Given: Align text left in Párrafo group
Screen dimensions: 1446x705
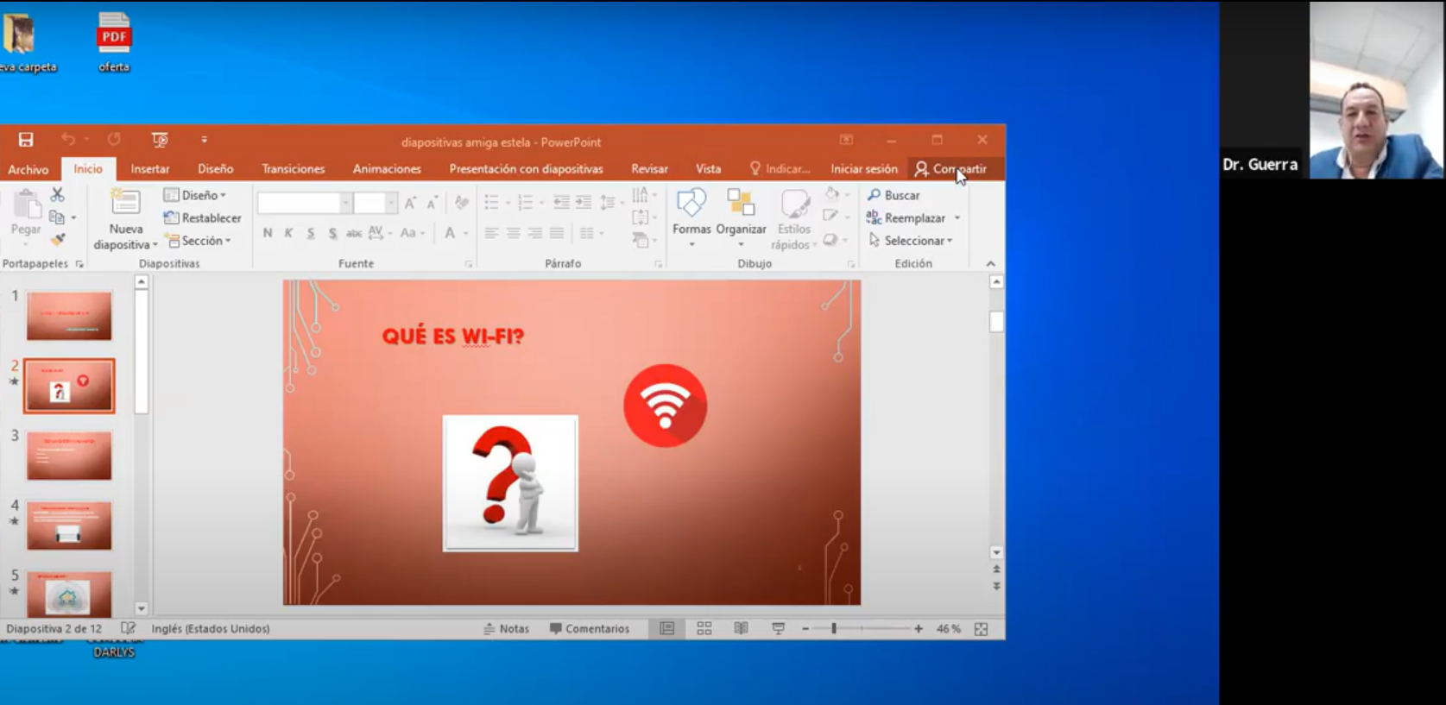Looking at the screenshot, I should pos(491,233).
